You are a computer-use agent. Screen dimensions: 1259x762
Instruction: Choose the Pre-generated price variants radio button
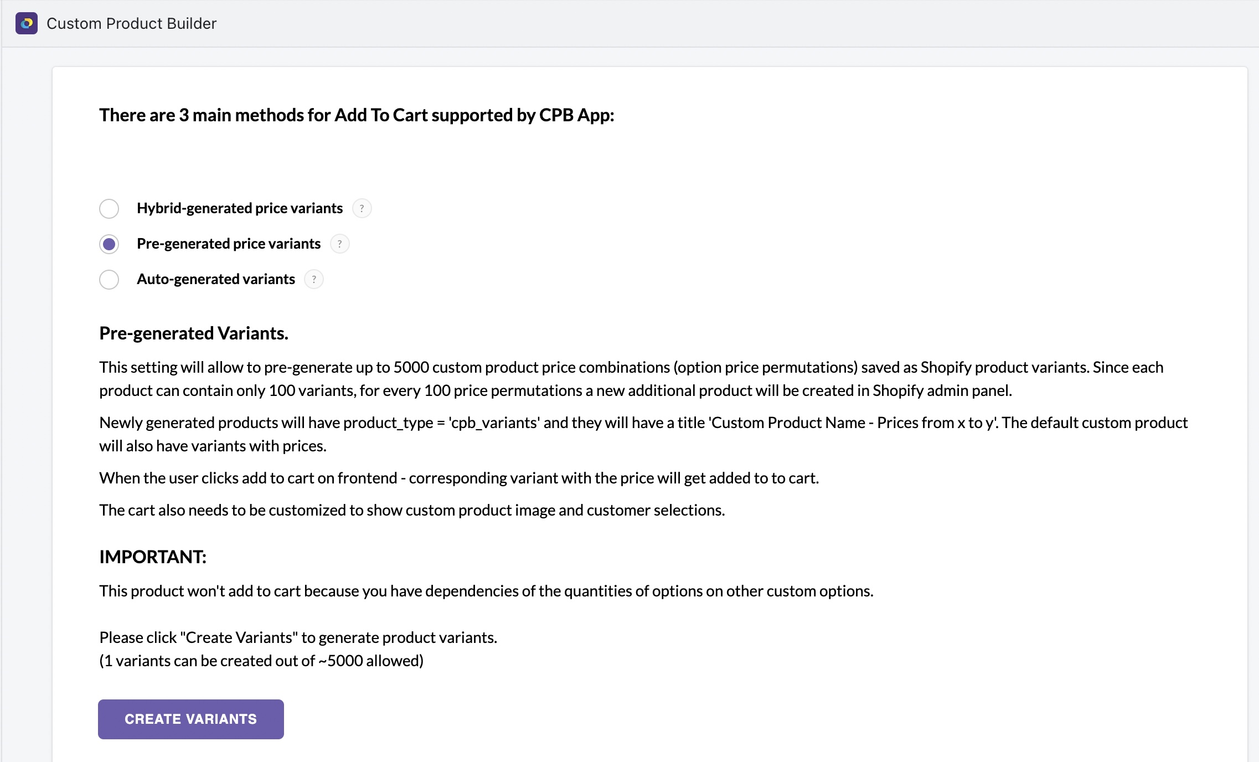coord(109,244)
